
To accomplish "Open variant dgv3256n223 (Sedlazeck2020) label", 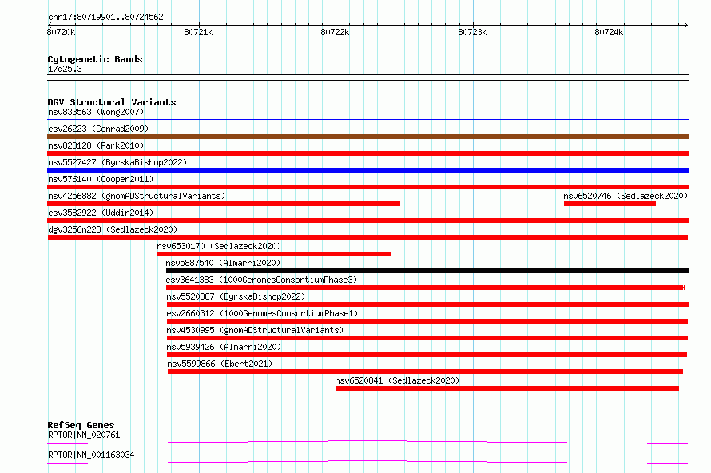I will [x=113, y=229].
